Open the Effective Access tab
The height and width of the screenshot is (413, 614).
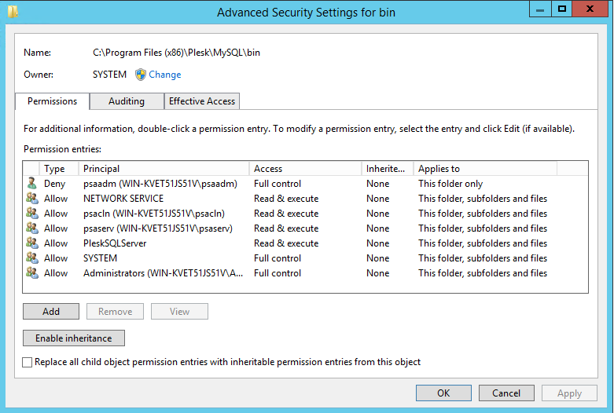202,101
